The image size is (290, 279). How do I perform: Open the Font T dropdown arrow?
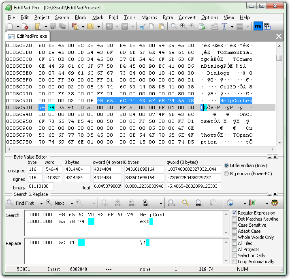point(232,27)
